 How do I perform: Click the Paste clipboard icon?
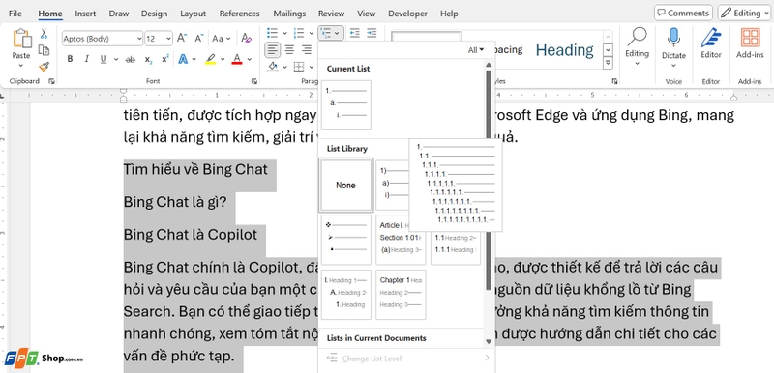point(21,39)
